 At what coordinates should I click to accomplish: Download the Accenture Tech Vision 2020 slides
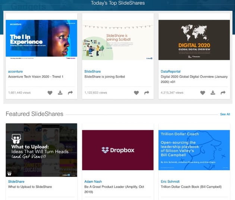60,93
